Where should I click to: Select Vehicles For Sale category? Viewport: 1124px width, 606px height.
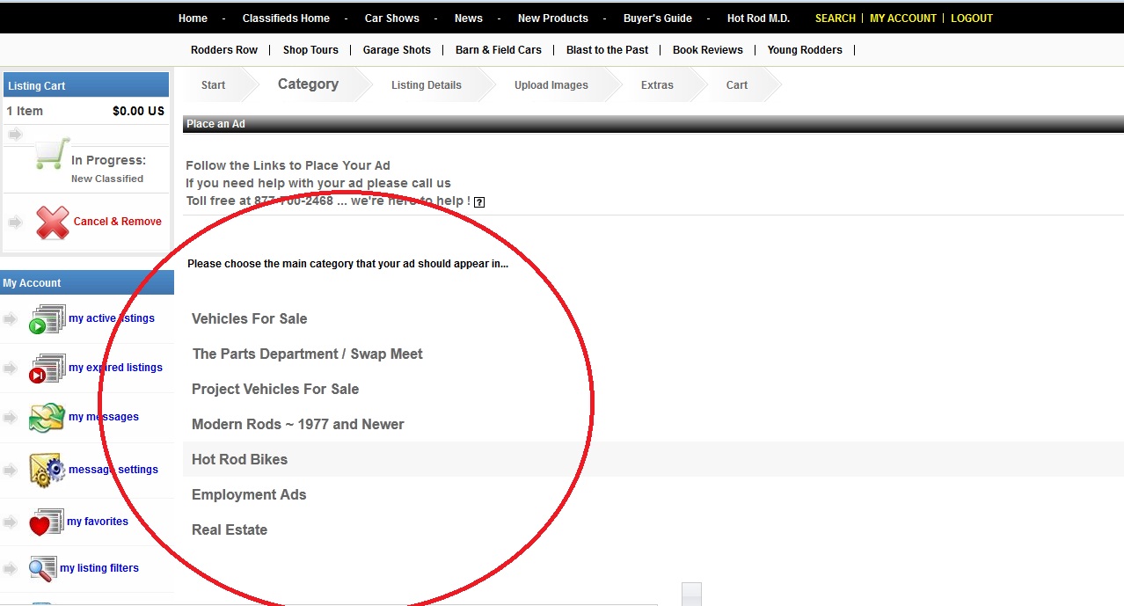(249, 318)
